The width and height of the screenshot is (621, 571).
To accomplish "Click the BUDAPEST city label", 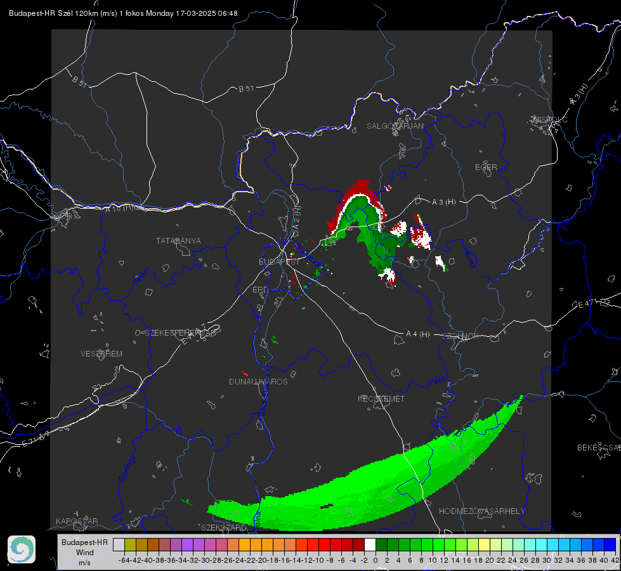I will click(x=278, y=261).
